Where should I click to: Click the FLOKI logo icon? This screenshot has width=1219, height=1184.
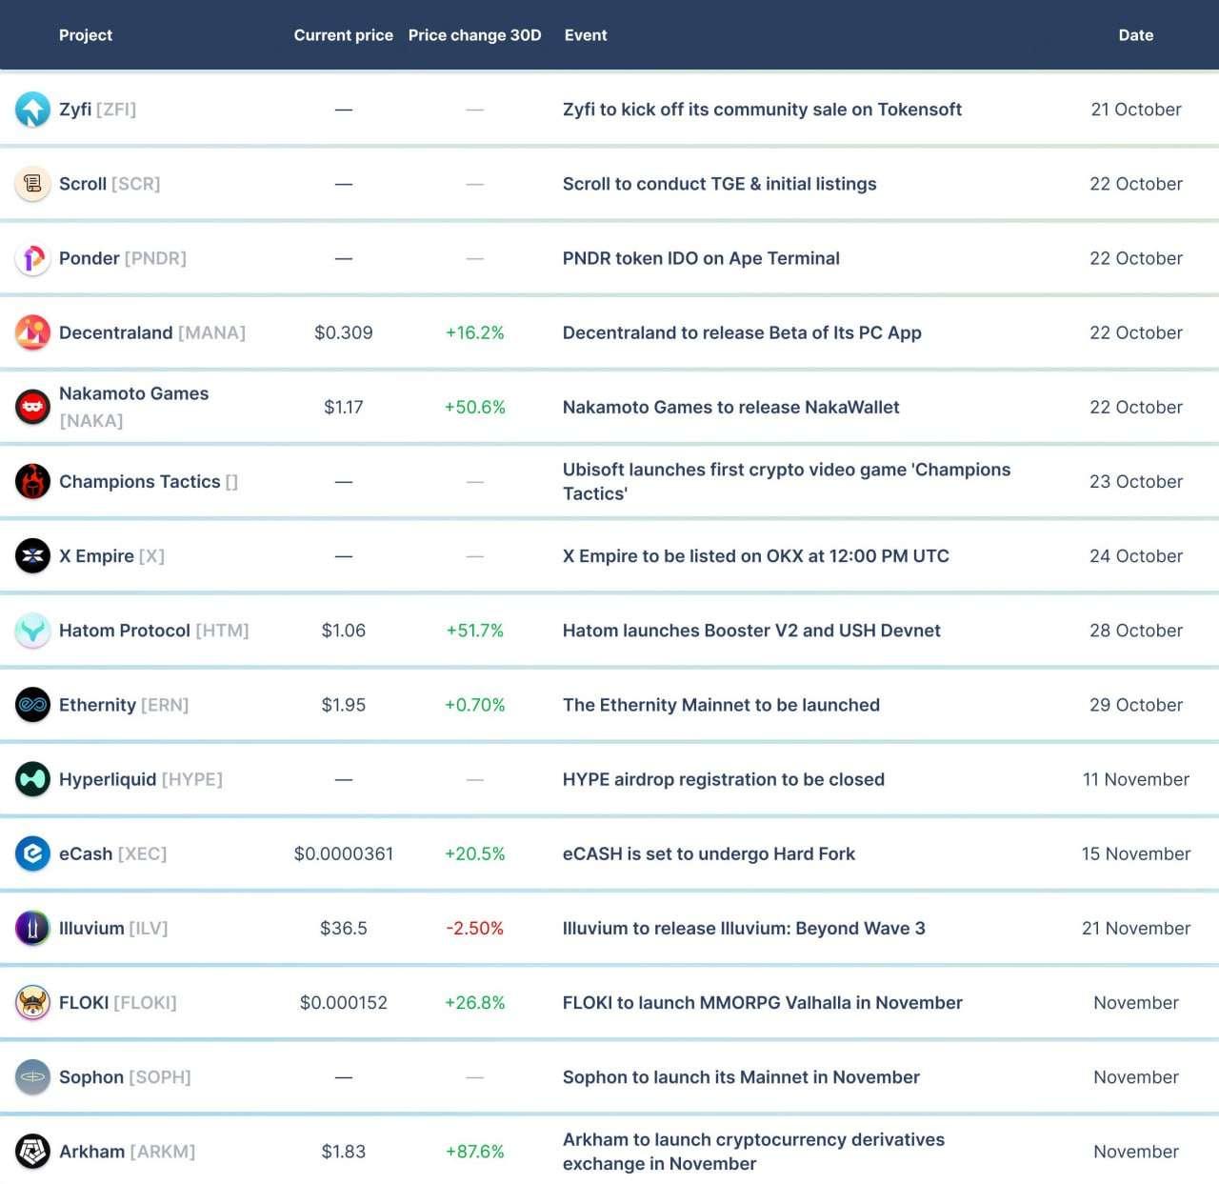click(32, 1003)
